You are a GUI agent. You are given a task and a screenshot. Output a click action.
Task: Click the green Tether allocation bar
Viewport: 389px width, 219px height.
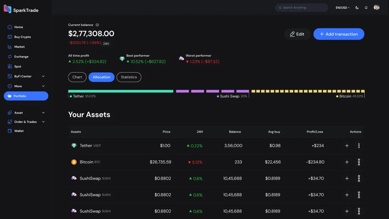coord(120,91)
